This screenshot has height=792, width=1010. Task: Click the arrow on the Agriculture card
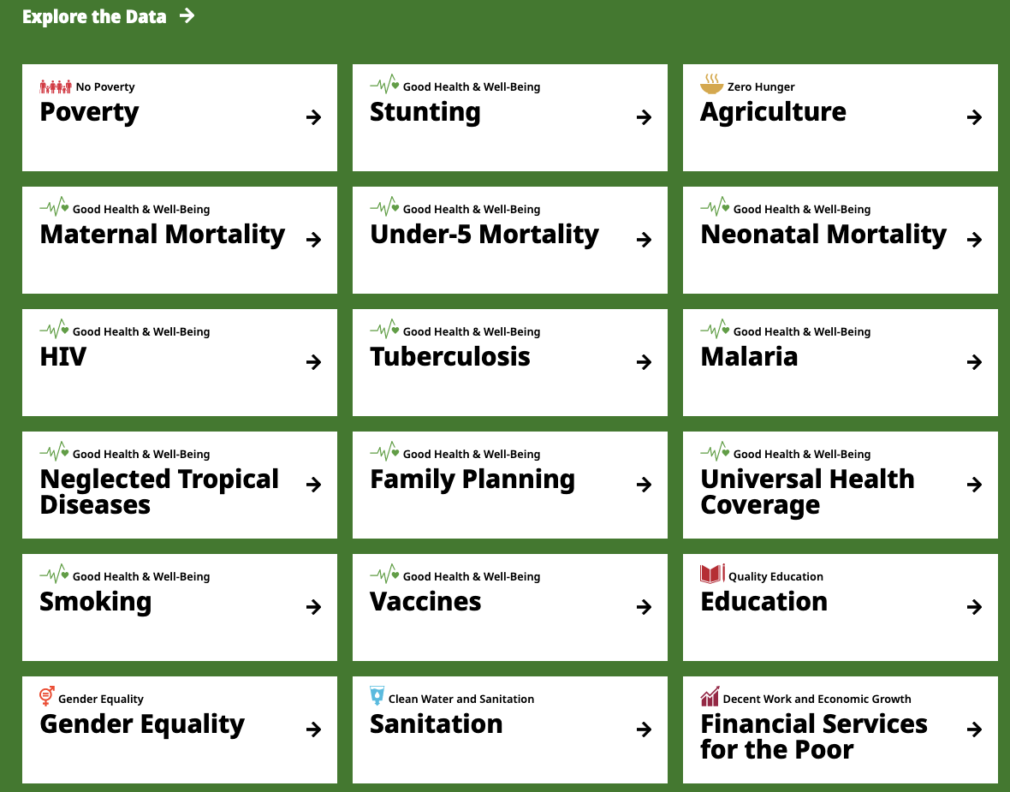[974, 117]
